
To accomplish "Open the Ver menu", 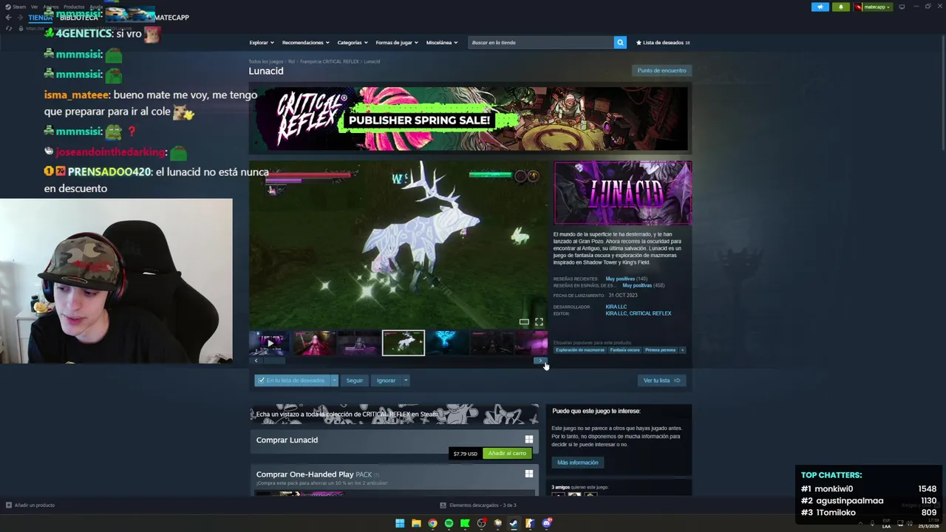I will (x=34, y=7).
